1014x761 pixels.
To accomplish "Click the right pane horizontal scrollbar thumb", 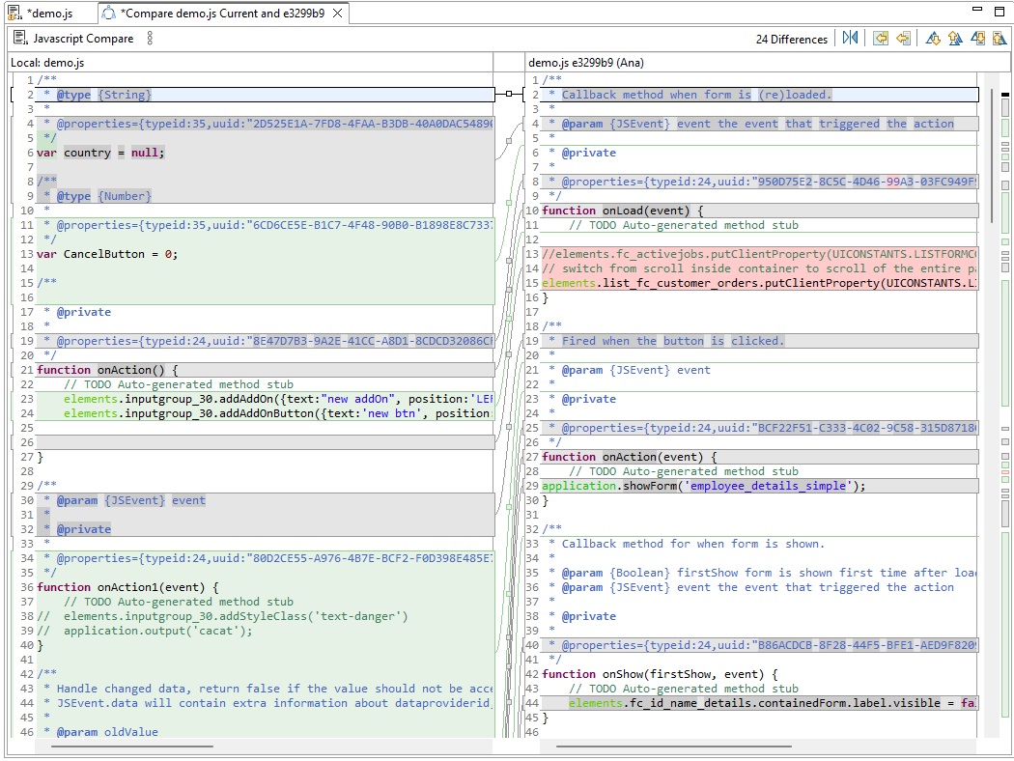I will click(x=673, y=746).
